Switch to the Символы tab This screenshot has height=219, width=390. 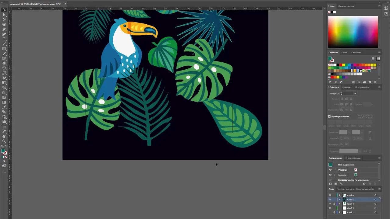pyautogui.click(x=356, y=52)
